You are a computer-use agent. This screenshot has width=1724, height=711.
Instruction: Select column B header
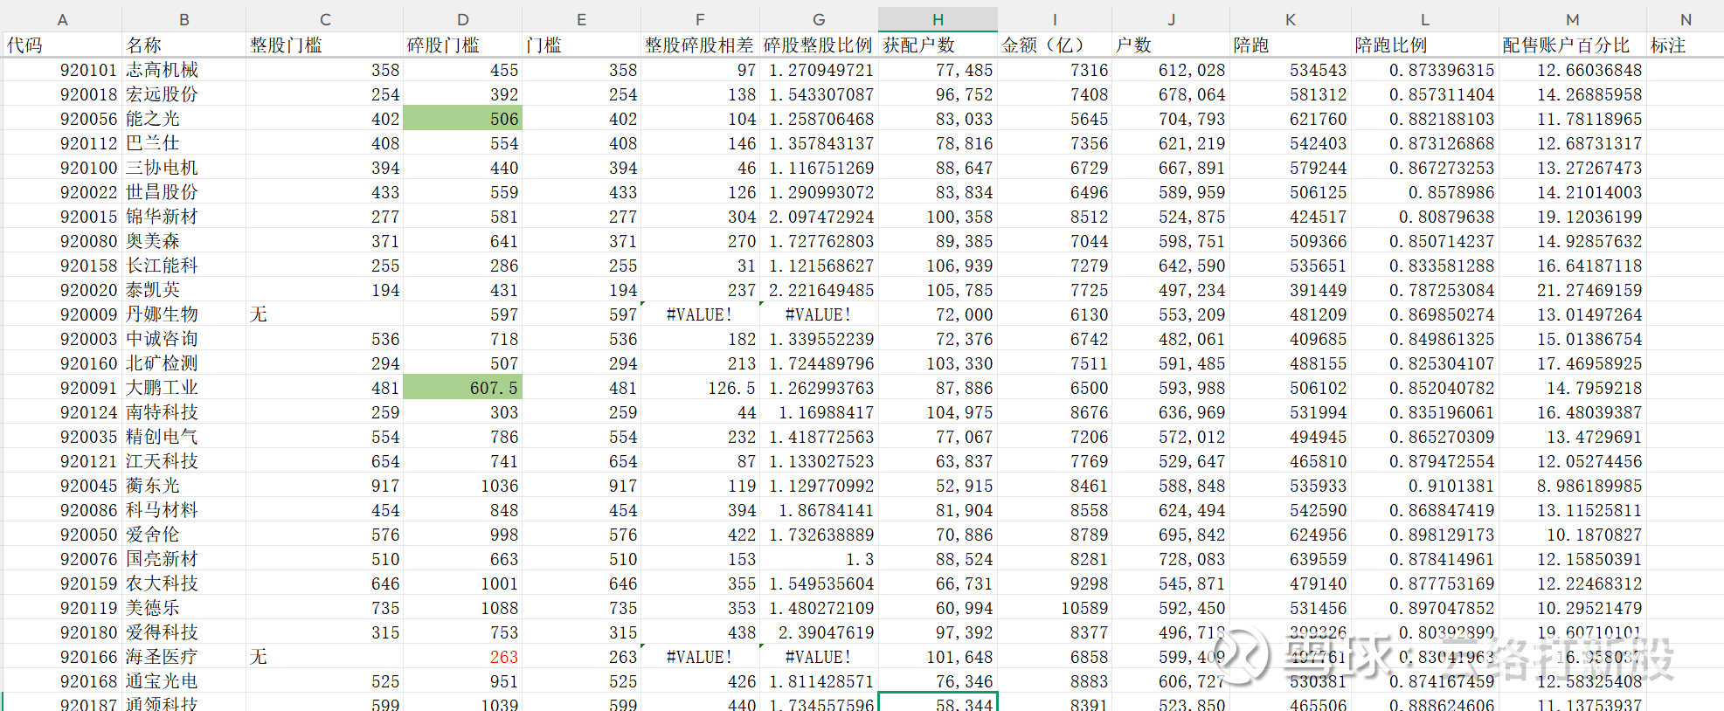click(183, 19)
